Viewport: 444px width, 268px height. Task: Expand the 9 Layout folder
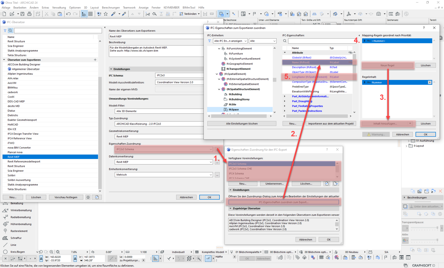pos(406,146)
